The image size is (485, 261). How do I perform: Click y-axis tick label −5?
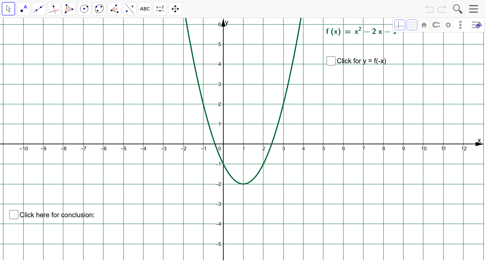pos(219,244)
